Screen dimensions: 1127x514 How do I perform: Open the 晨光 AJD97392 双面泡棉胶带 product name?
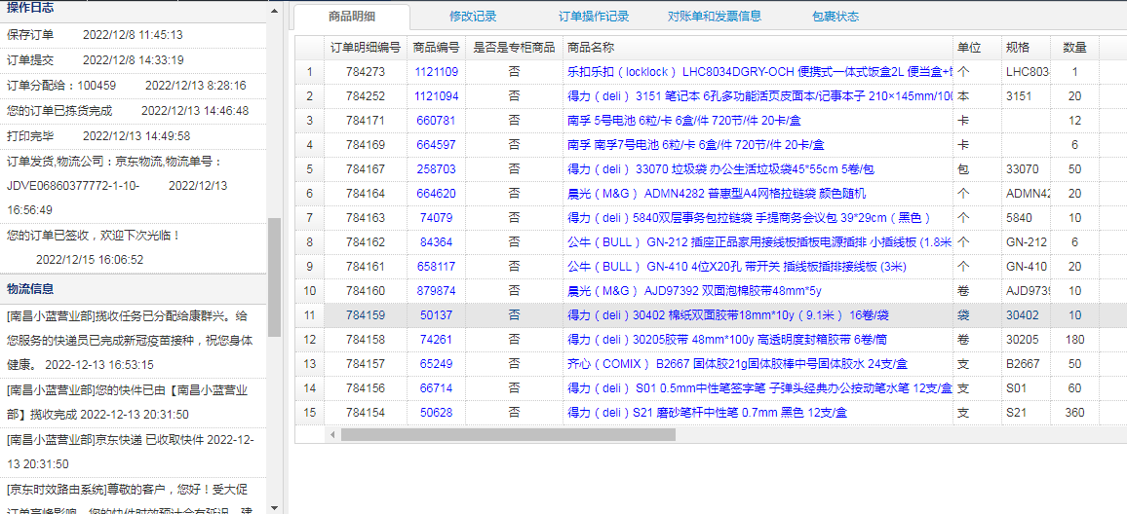(694, 291)
